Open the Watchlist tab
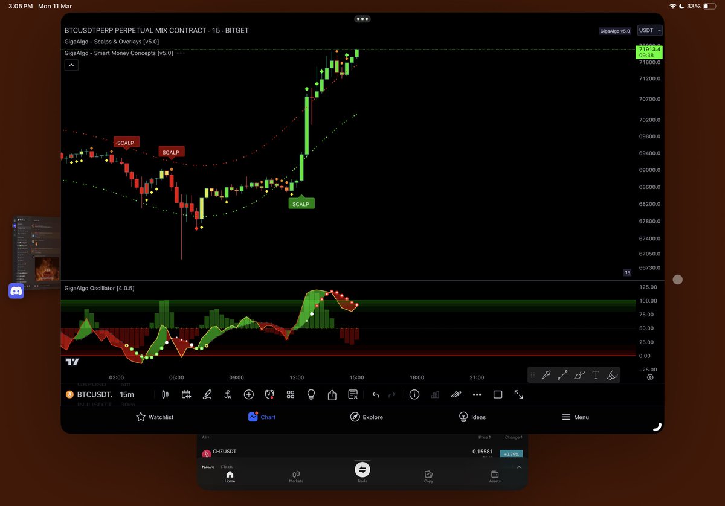The width and height of the screenshot is (725, 506). click(x=155, y=417)
